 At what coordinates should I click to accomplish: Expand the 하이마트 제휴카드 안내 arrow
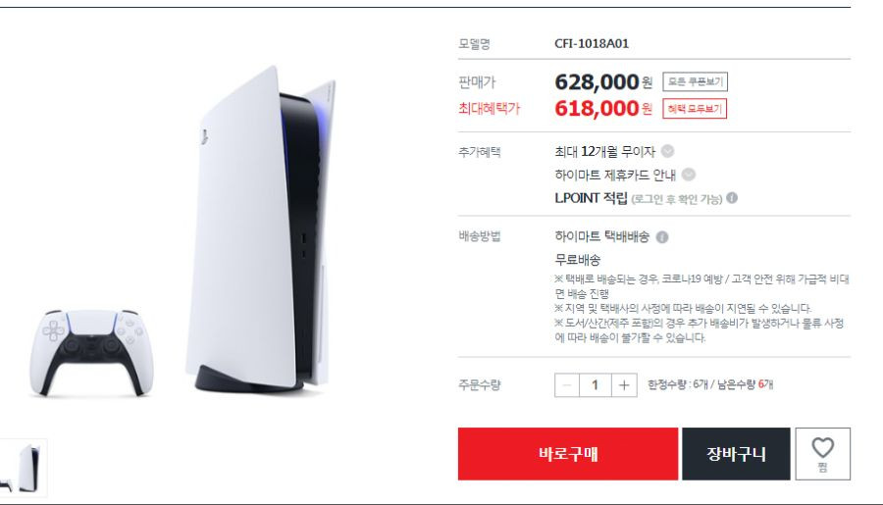coord(688,175)
